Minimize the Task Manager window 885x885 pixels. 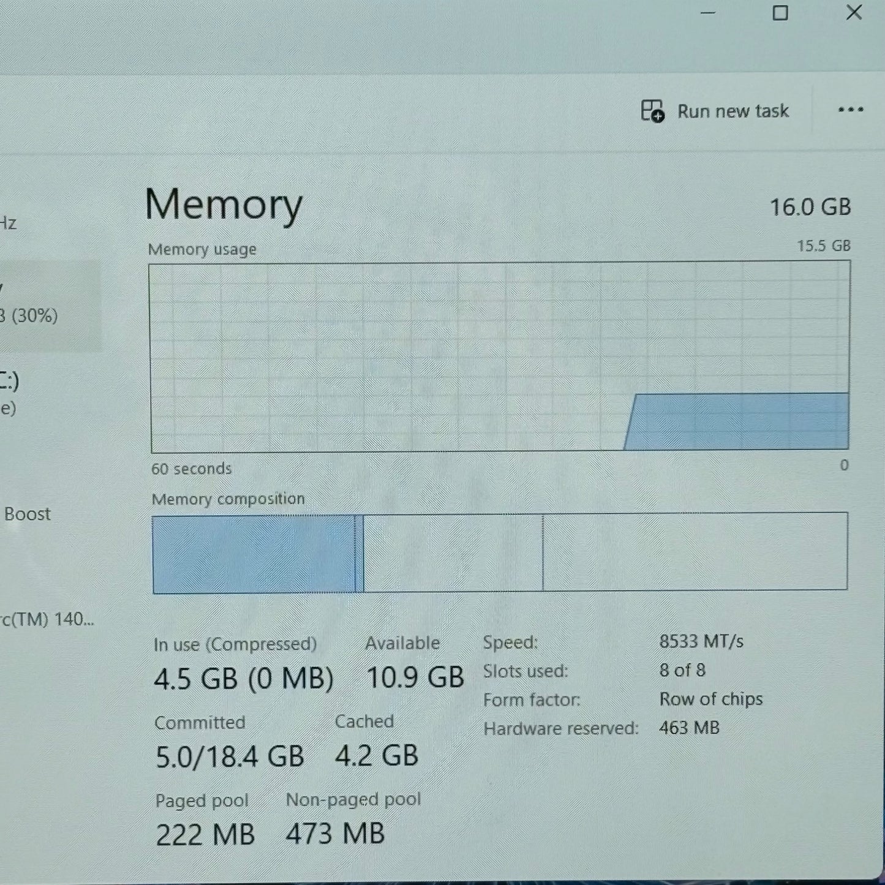pos(708,13)
